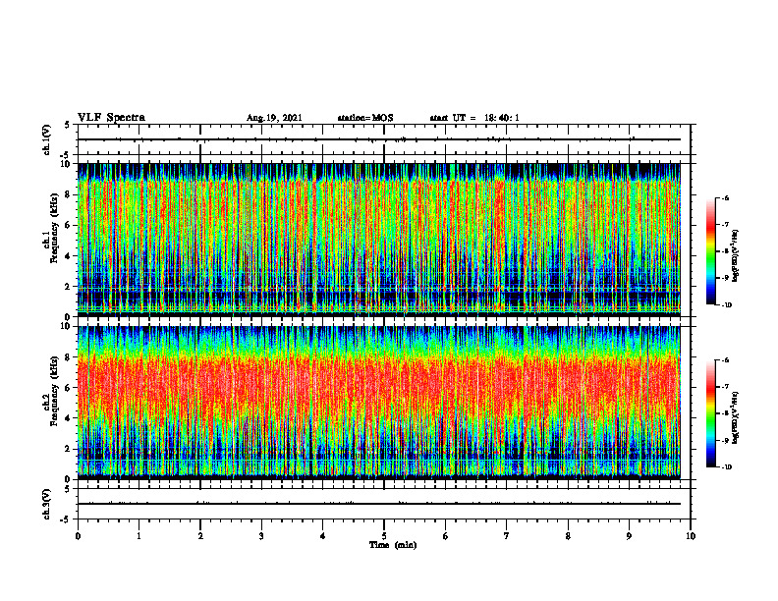Select the date text "Aug.19, 2021"
This screenshot has width=778, height=601.
(274, 118)
